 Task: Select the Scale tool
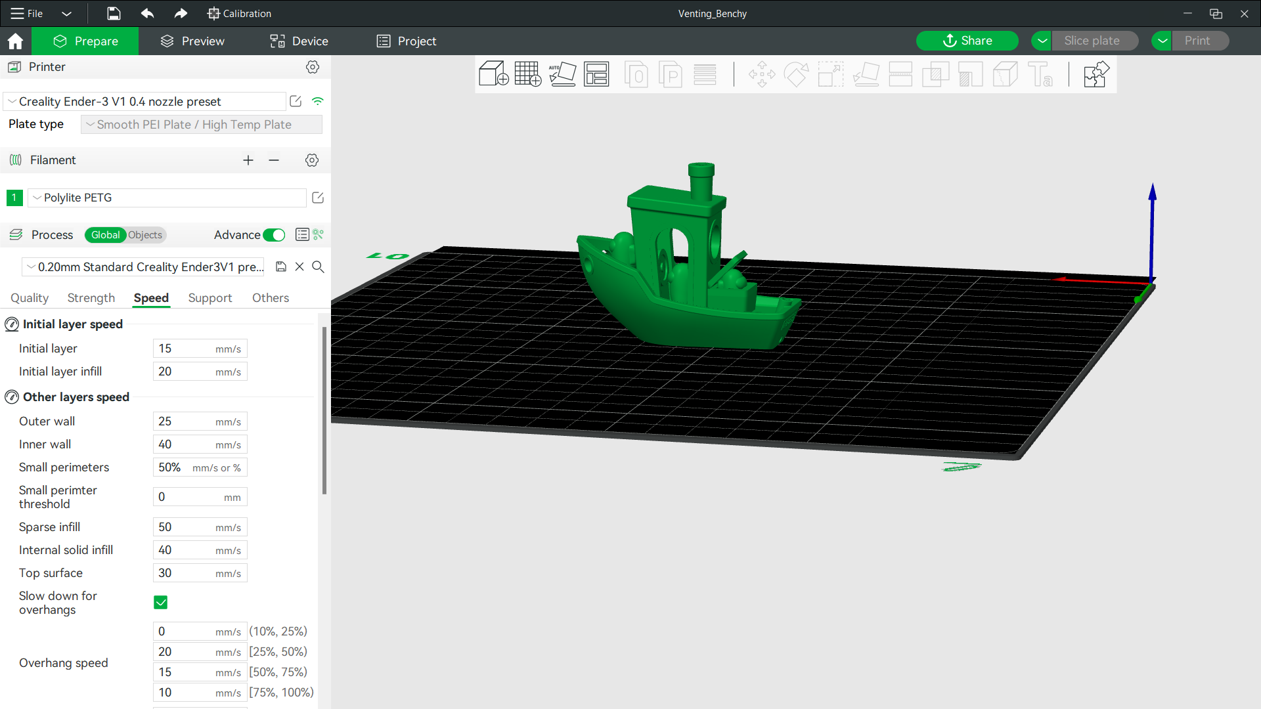[831, 74]
